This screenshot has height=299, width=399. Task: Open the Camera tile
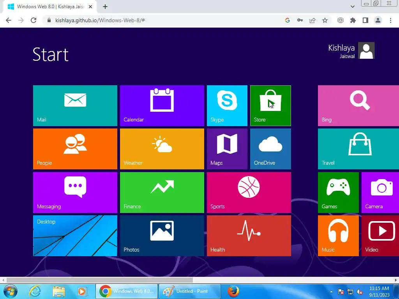point(380,192)
